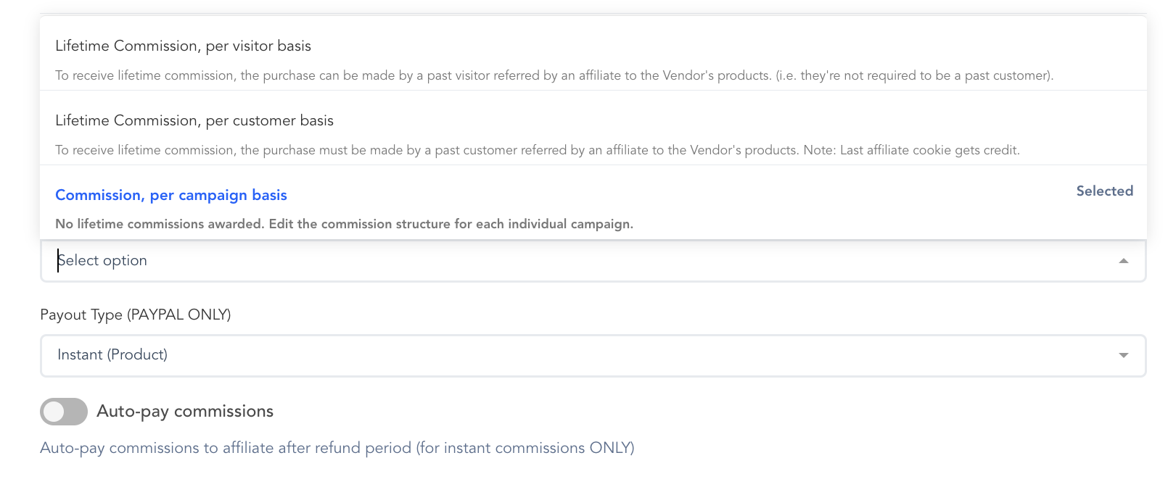1168x487 pixels.
Task: Click the auto-pay refund period help text
Action: click(x=337, y=449)
